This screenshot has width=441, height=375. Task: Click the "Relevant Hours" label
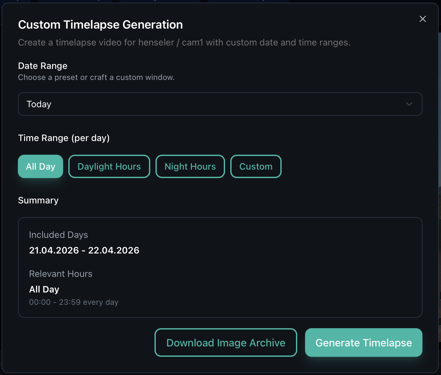[61, 274]
